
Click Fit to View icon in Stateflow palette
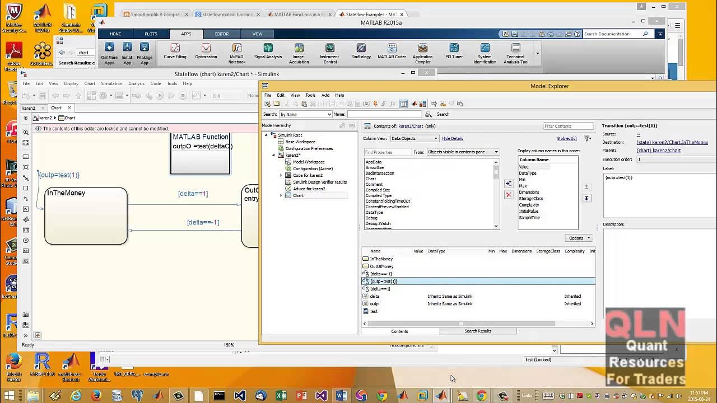click(x=26, y=143)
